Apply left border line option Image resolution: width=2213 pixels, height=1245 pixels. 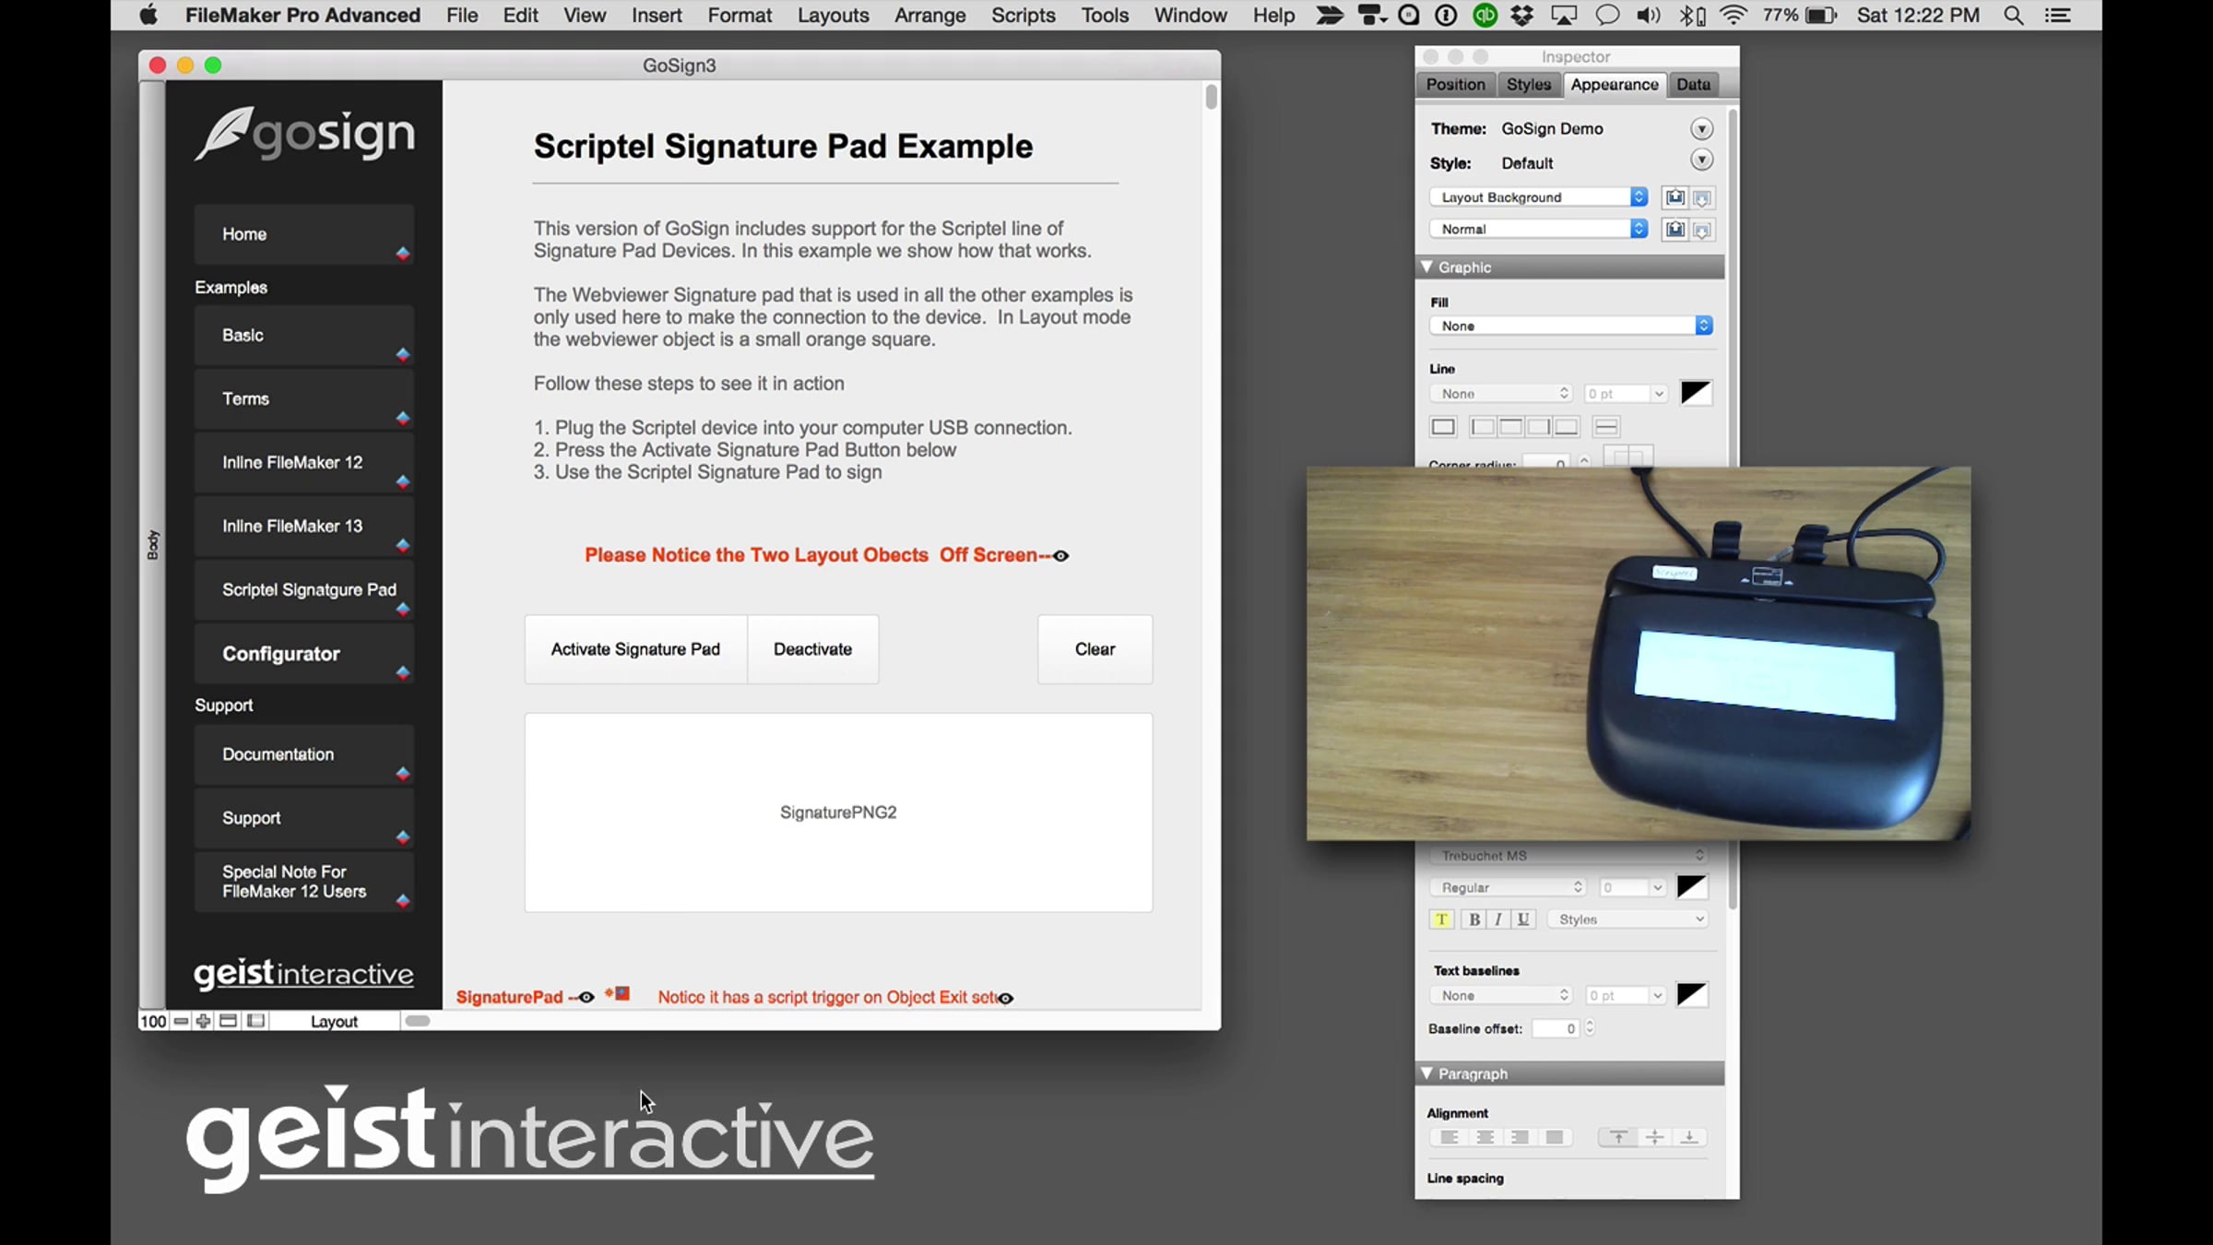(1484, 427)
